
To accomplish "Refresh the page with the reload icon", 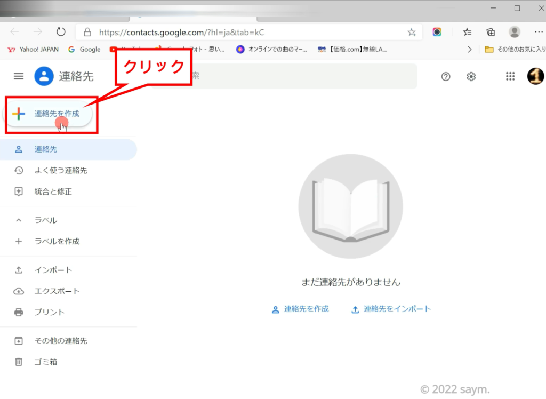I will (61, 32).
